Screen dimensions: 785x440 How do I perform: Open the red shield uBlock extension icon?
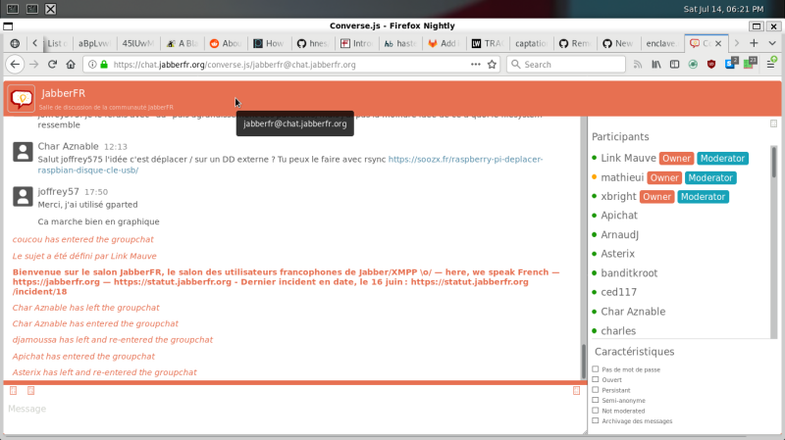tap(711, 65)
